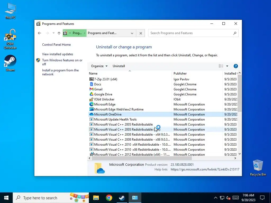271x203 pixels.
Task: Open View installed updates link
Action: [57, 54]
